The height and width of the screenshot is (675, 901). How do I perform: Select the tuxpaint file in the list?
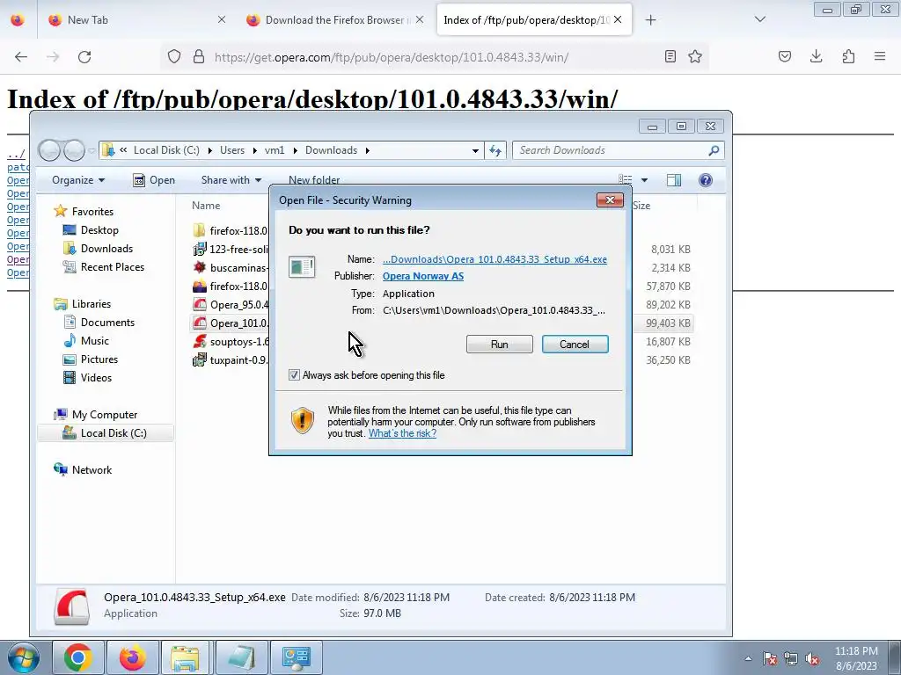[231, 359]
